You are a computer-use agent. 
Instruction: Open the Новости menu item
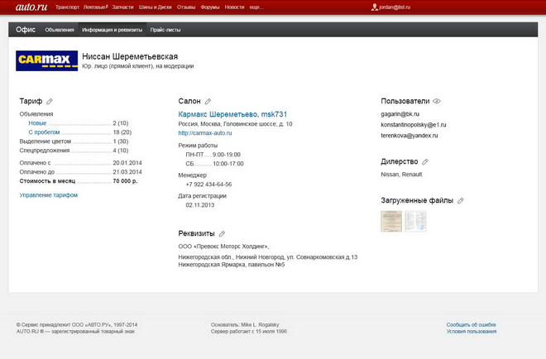click(x=234, y=7)
